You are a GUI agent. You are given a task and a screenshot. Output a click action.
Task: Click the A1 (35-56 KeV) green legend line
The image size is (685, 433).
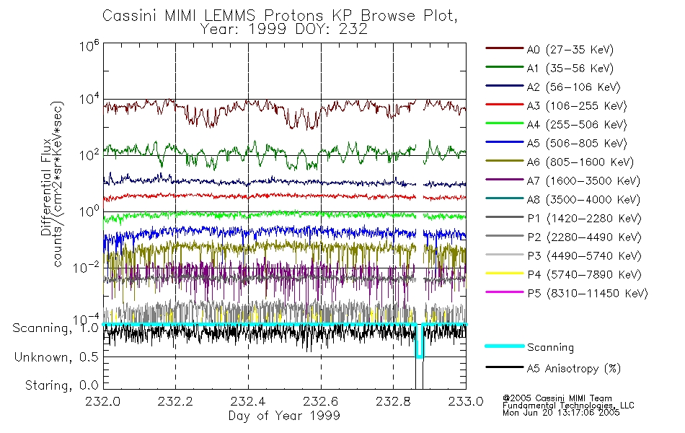pyautogui.click(x=504, y=67)
